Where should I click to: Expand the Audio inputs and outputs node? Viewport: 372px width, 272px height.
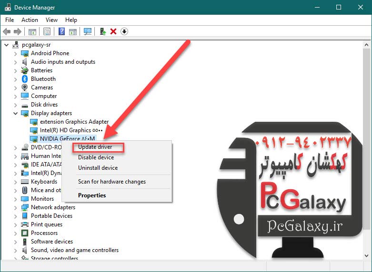pos(16,62)
